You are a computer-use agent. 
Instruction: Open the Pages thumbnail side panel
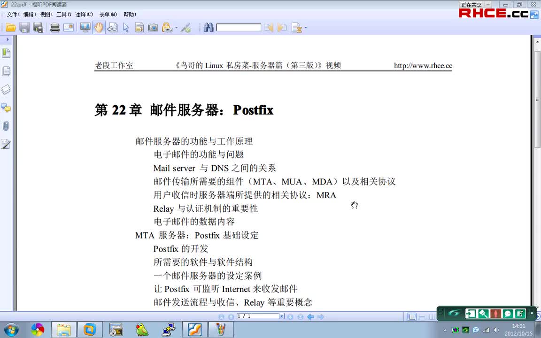(x=6, y=71)
